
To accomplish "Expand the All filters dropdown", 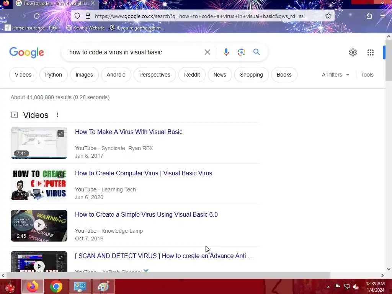I will (335, 75).
